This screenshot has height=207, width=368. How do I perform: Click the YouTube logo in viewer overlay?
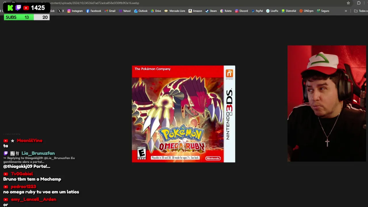pyautogui.click(x=26, y=8)
